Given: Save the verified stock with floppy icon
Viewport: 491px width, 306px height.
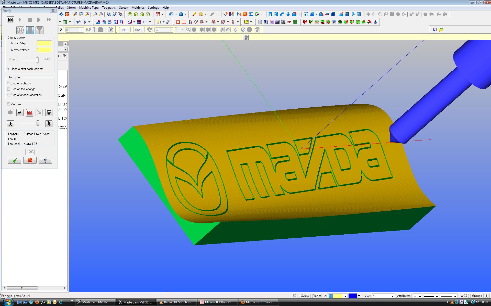Looking at the screenshot, I should click(x=49, y=112).
